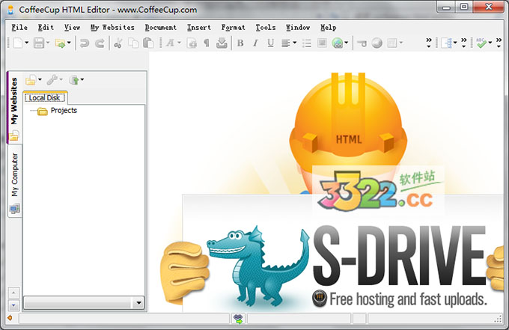The width and height of the screenshot is (509, 330).
Task: Open the Tools menu
Action: pos(265,27)
